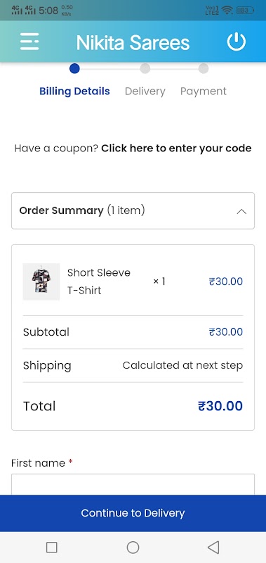Screen dimensions: 266x563
Task: Go to the Delivery step label
Action: (145, 91)
